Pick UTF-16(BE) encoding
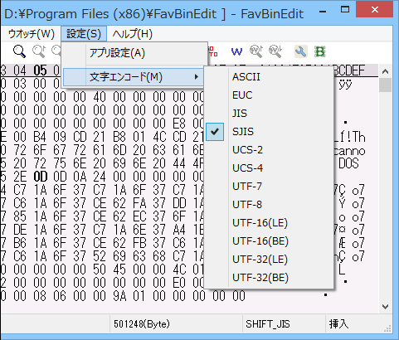This screenshot has width=399, height=340. (269, 241)
